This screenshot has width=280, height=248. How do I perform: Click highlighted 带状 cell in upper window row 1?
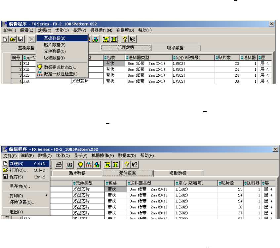[x=114, y=63]
